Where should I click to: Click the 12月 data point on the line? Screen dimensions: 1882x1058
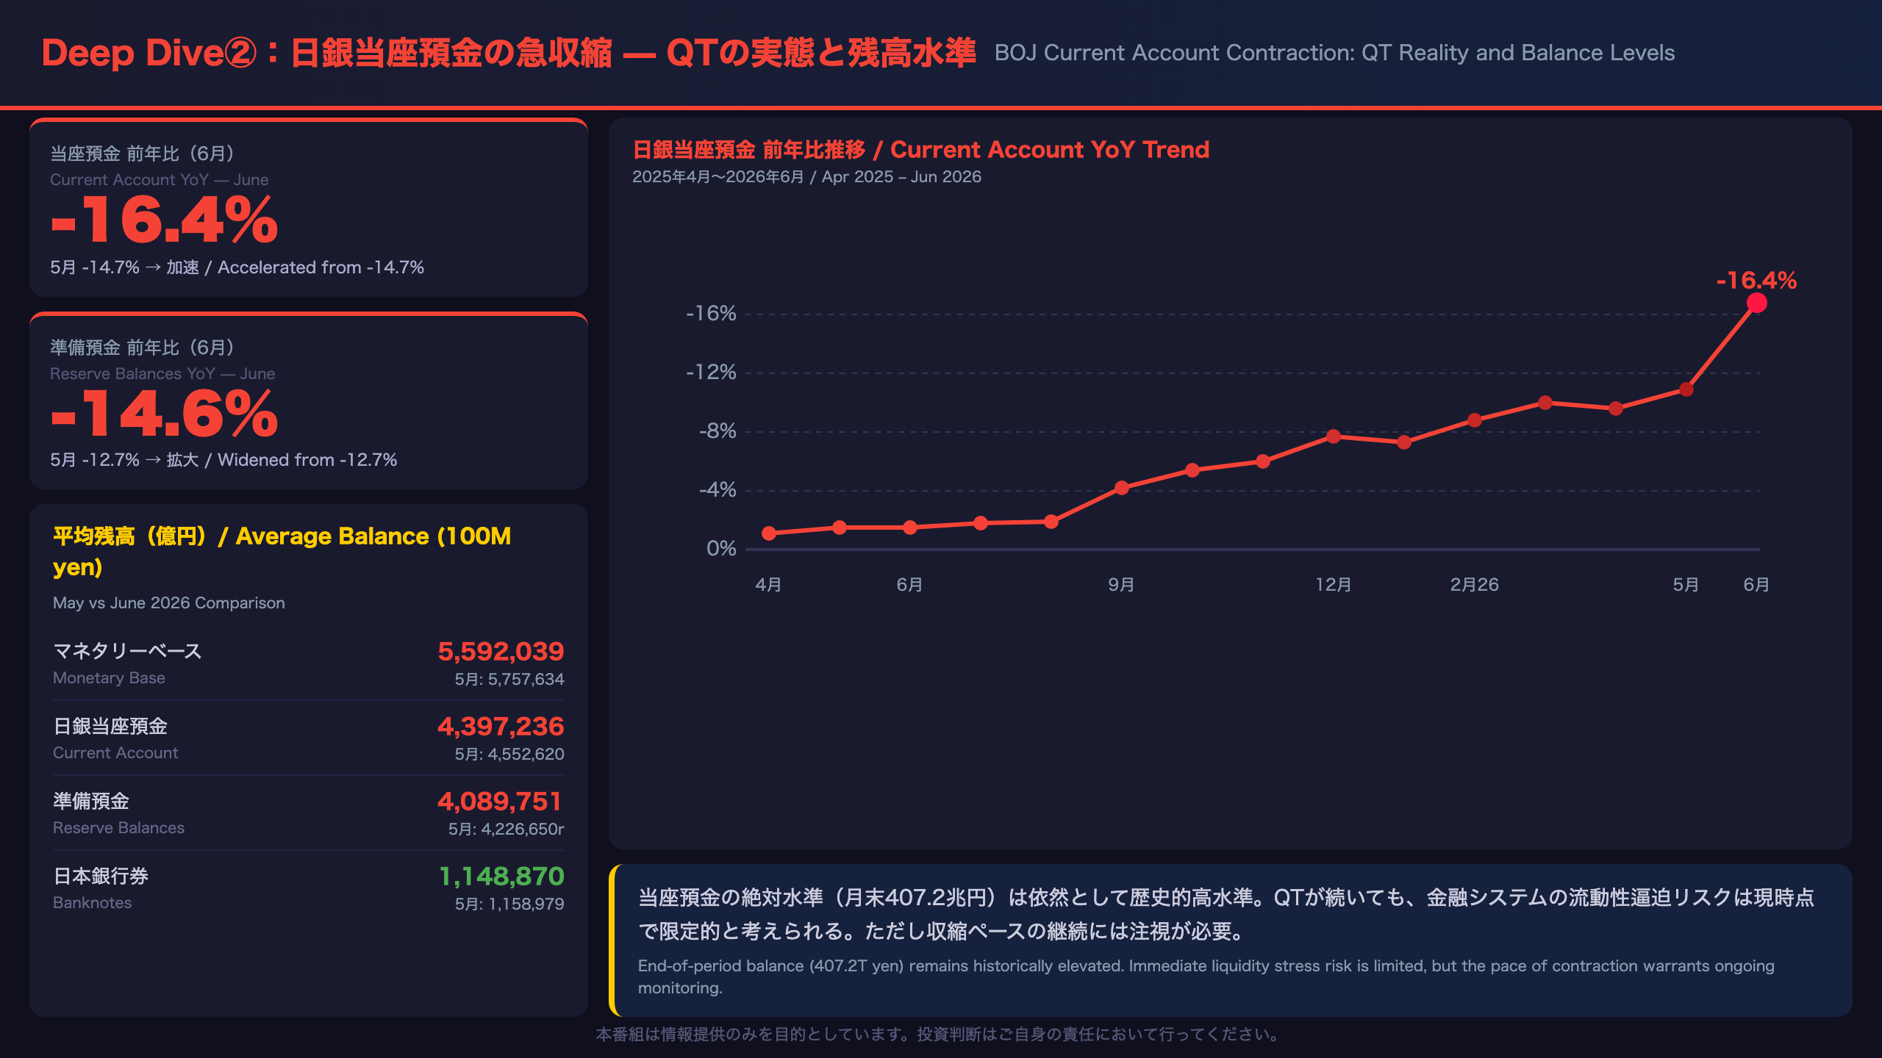point(1333,436)
